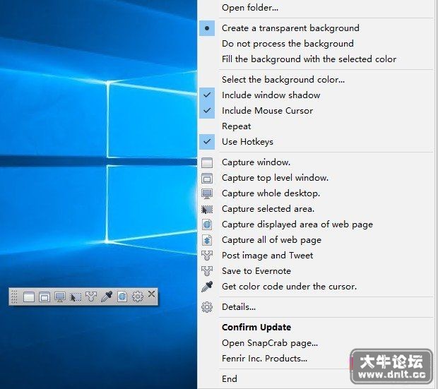Select Do not process the background

[x=316, y=44]
